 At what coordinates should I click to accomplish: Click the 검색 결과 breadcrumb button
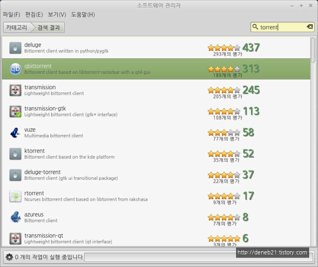point(48,28)
